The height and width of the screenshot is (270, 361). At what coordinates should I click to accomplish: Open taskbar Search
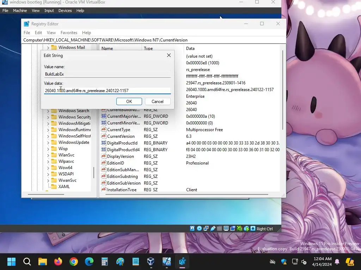27,262
